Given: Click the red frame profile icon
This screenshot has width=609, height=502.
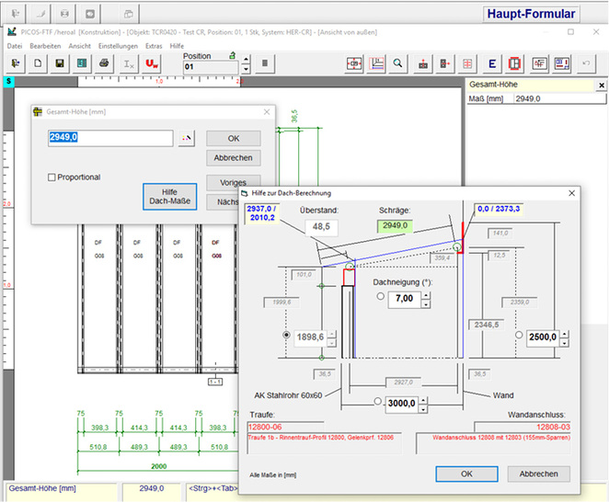Looking at the screenshot, I should tap(515, 63).
